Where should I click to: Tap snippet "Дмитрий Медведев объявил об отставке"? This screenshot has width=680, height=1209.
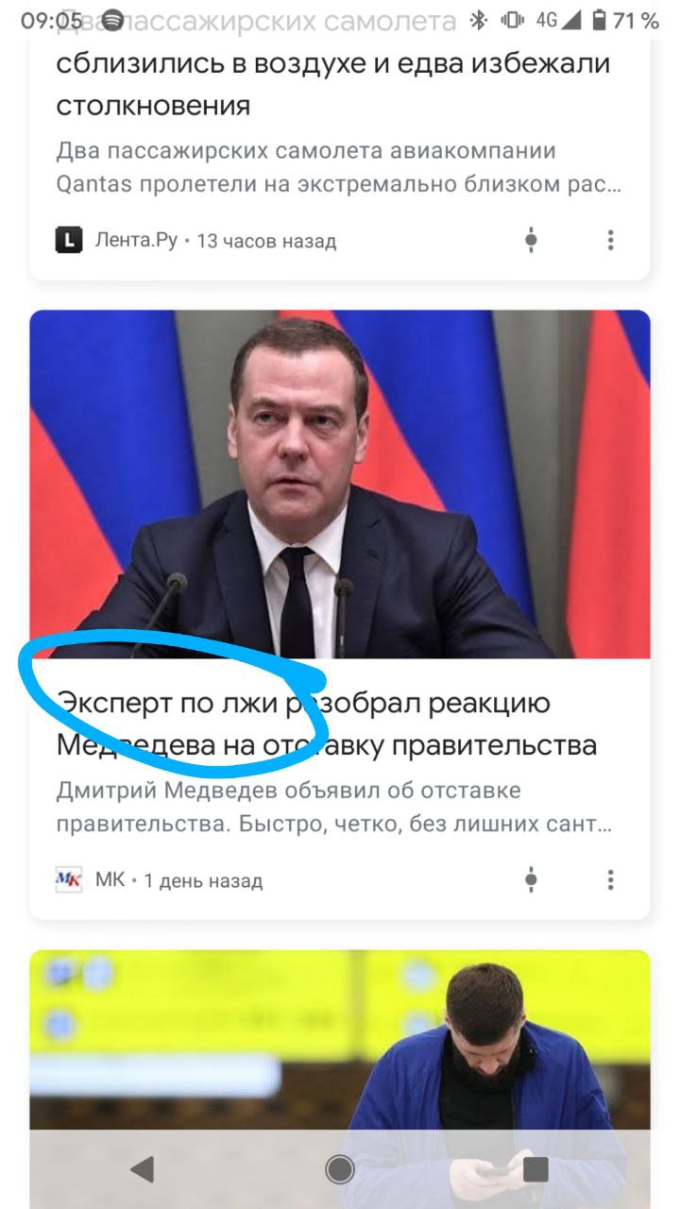289,790
